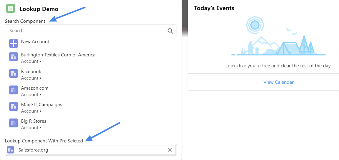This screenshot has height=160, width=339.
Task: Click the green Lookup Demo app icon
Action: coord(11,8)
